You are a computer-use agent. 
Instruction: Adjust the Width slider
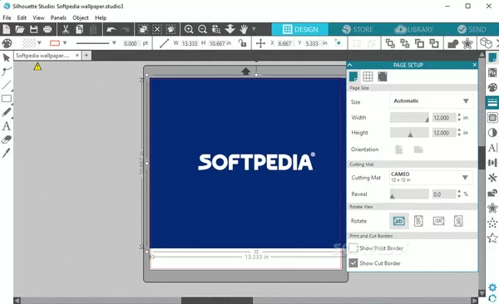(409, 118)
